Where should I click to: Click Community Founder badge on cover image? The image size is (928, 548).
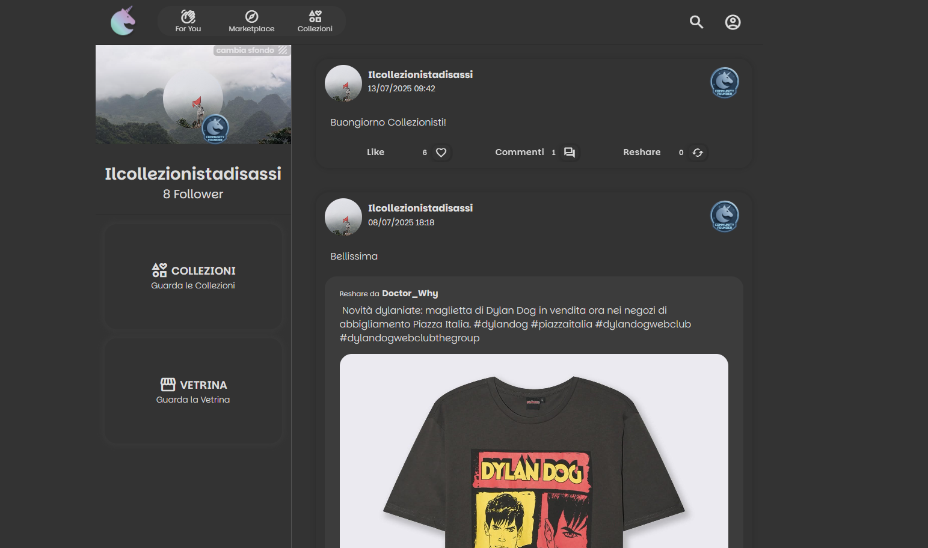(215, 128)
